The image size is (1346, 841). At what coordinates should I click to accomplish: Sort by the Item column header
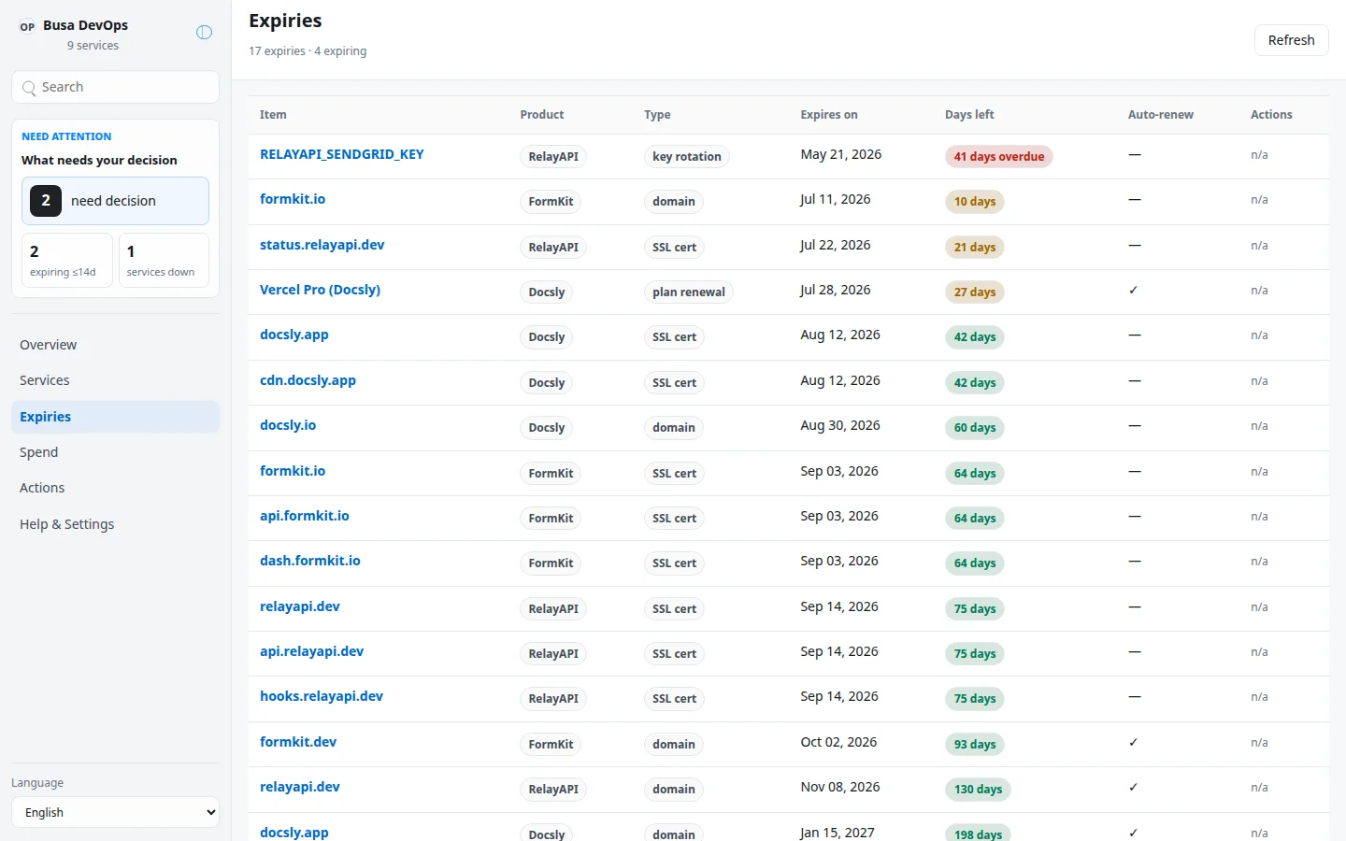point(273,115)
